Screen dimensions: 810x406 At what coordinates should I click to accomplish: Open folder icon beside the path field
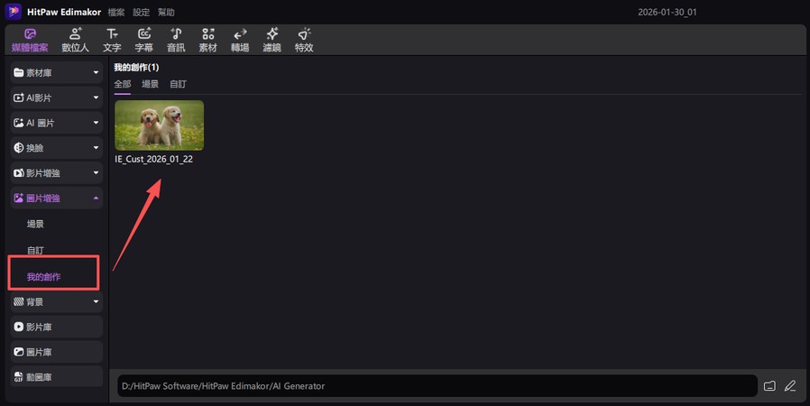pyautogui.click(x=769, y=386)
